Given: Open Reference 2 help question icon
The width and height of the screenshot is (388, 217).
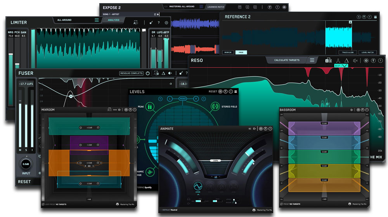Looking at the screenshot, I should click(x=369, y=17).
